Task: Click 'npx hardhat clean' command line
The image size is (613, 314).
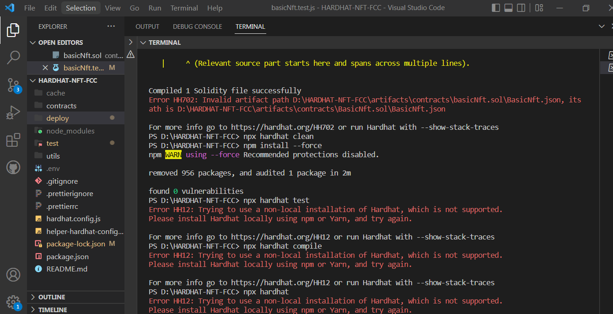Action: pyautogui.click(x=231, y=136)
